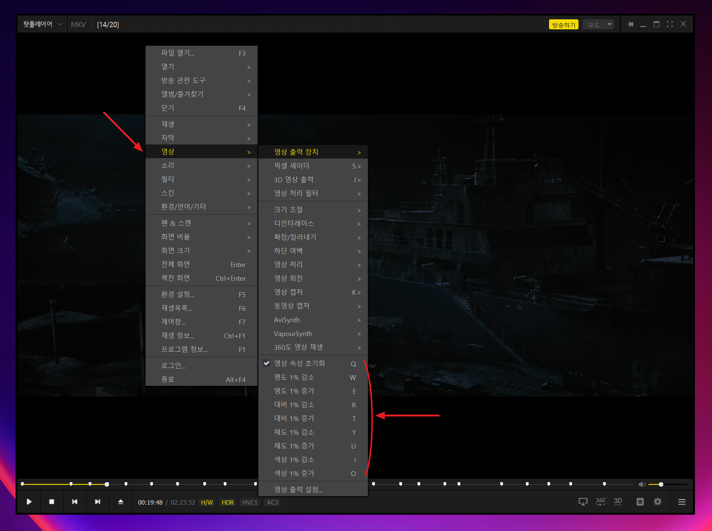
Task: Select 로그인... menu item
Action: pos(202,366)
